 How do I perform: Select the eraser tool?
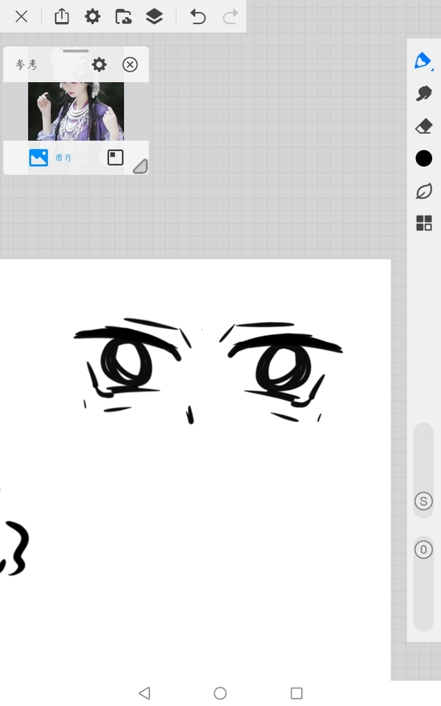click(x=424, y=126)
